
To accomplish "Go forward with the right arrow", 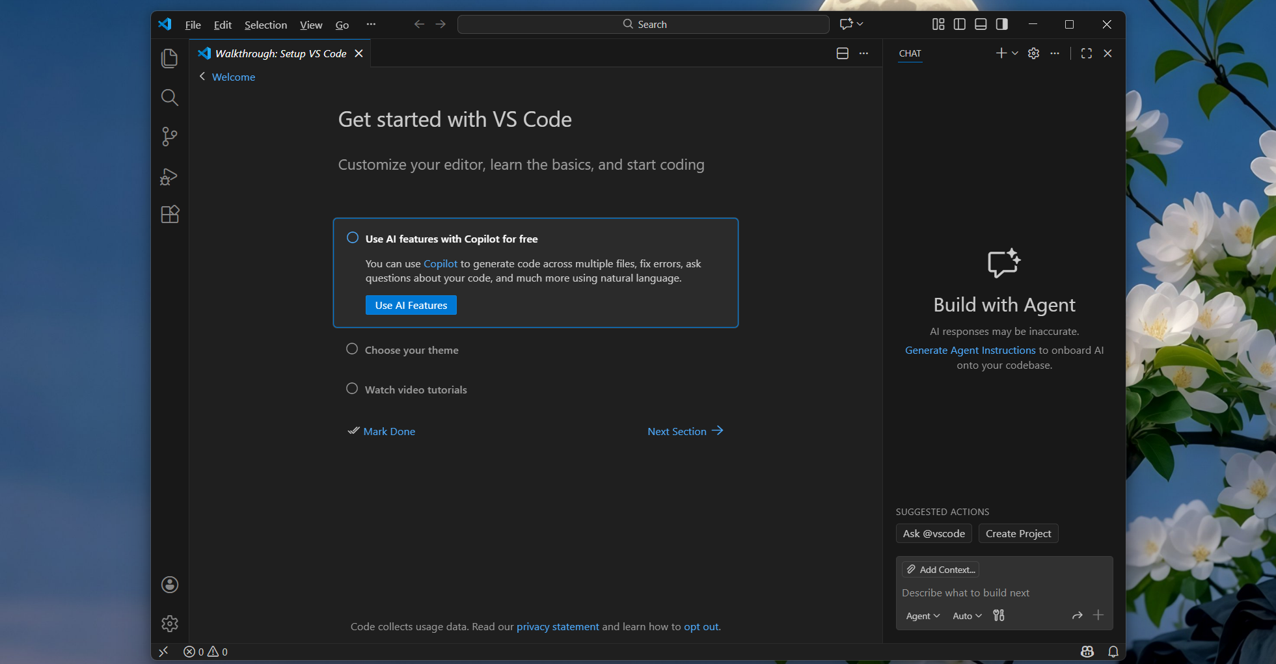I will click(441, 24).
